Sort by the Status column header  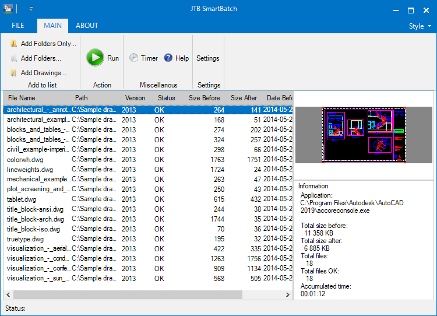[x=167, y=98]
